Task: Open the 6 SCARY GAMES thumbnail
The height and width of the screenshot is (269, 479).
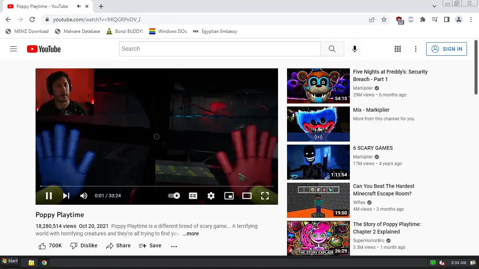Action: point(318,162)
